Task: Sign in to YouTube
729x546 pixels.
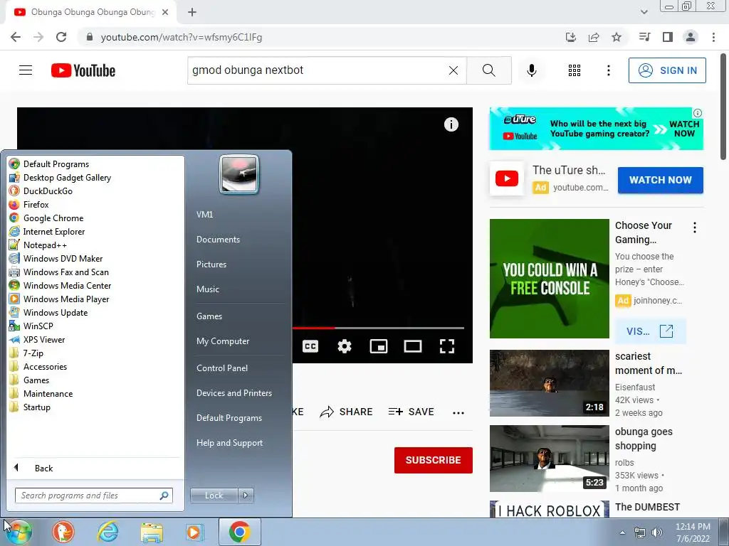Action: pos(667,70)
